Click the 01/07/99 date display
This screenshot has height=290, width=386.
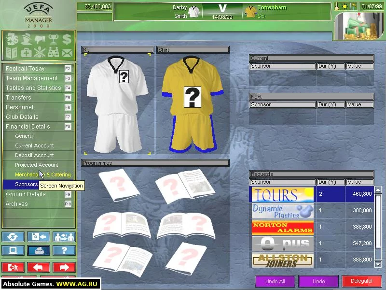point(372,6)
